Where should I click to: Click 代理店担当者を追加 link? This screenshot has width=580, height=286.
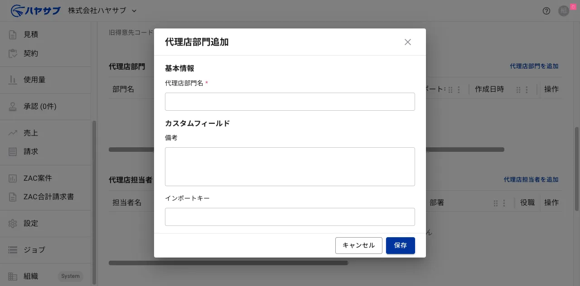[x=531, y=179]
